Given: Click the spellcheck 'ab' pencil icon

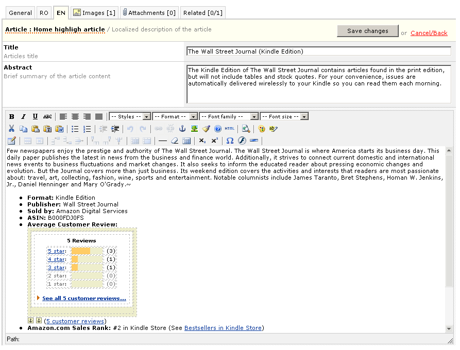Looking at the screenshot, I should [273, 128].
